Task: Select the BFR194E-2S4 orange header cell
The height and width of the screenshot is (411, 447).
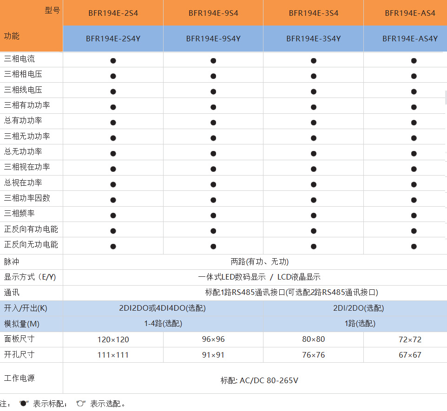Action: click(113, 13)
